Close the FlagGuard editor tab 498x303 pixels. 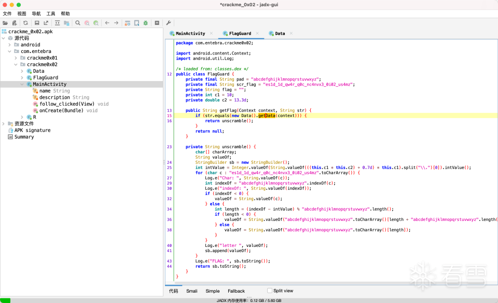257,33
